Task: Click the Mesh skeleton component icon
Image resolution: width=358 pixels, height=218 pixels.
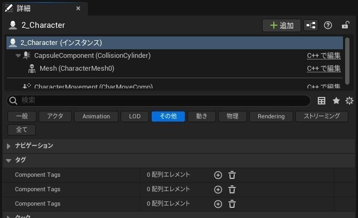Action: tap(32, 69)
